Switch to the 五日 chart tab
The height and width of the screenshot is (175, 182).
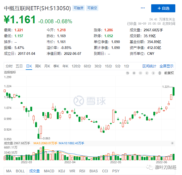tap(19, 66)
